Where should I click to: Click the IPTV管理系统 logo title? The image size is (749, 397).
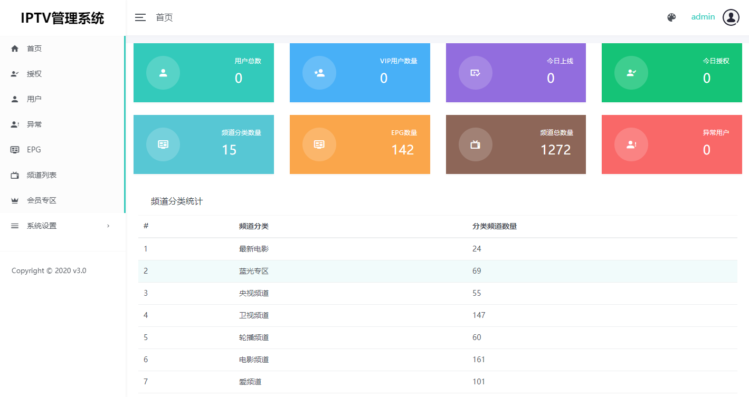coord(62,18)
